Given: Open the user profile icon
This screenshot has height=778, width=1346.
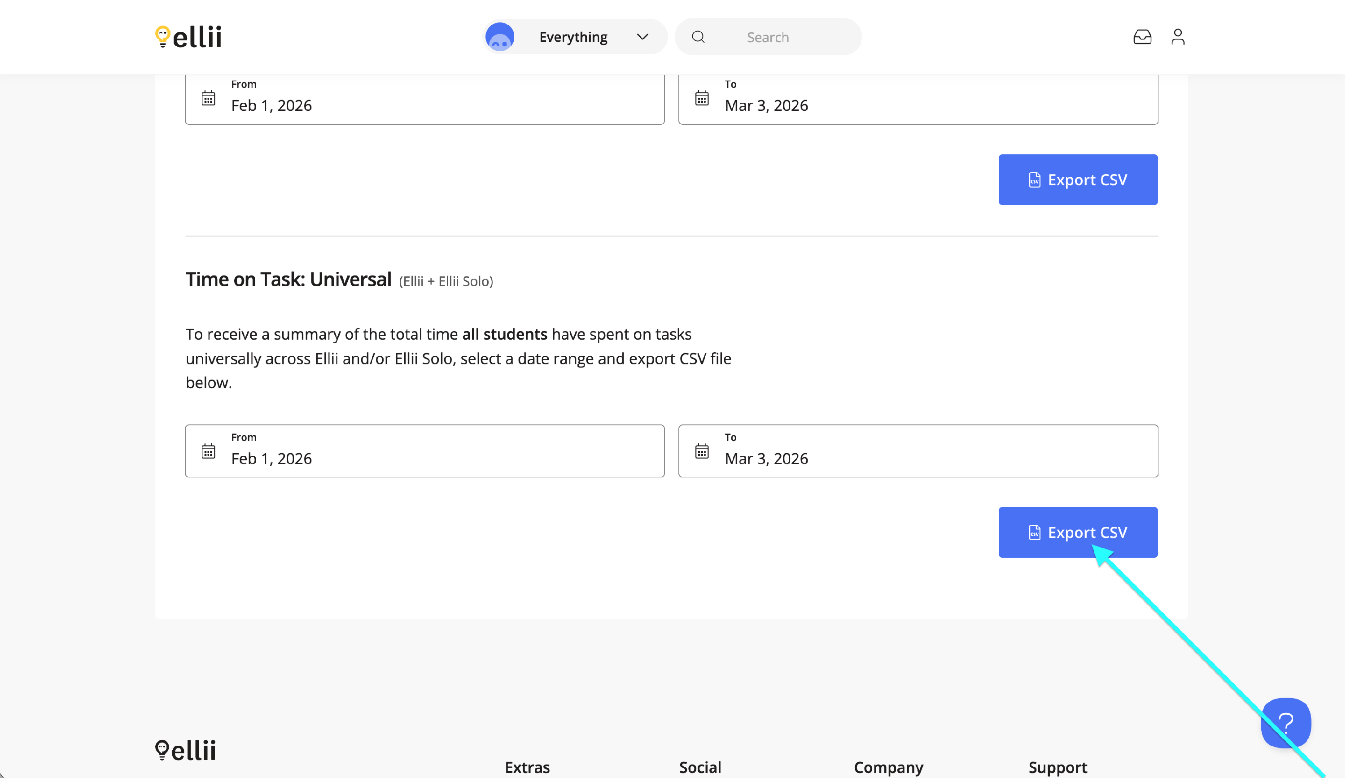Looking at the screenshot, I should pyautogui.click(x=1177, y=37).
